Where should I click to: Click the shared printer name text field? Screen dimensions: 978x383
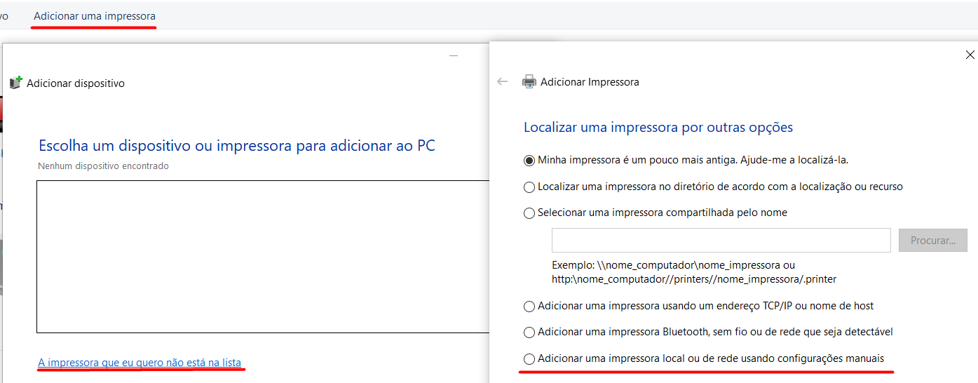click(x=721, y=240)
